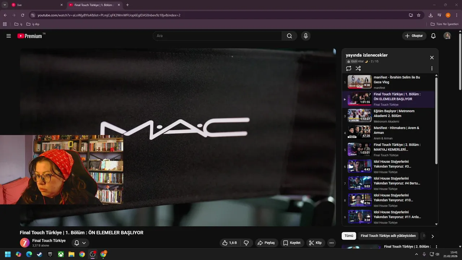Viewport: 462px width, 260px height.
Task: Open Final Touch Türkiye channel avatar
Action: [x=25, y=243]
